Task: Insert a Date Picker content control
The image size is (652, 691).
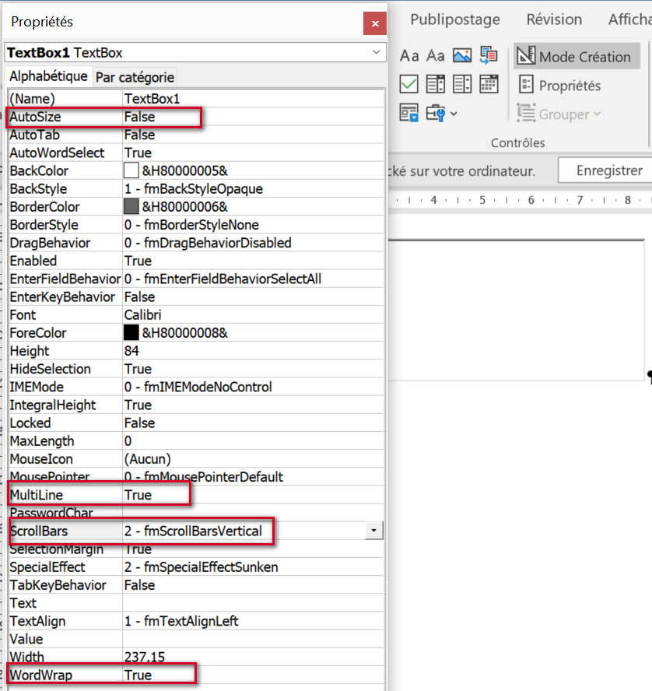Action: click(489, 84)
